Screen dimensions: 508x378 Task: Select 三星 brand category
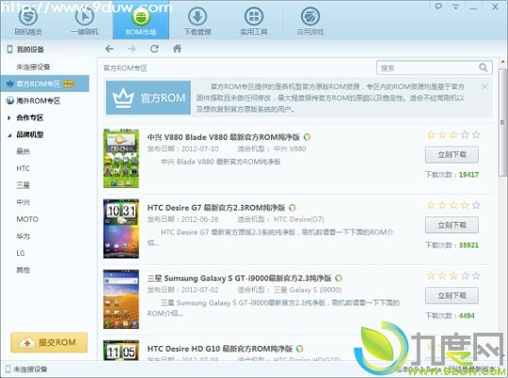tap(23, 185)
